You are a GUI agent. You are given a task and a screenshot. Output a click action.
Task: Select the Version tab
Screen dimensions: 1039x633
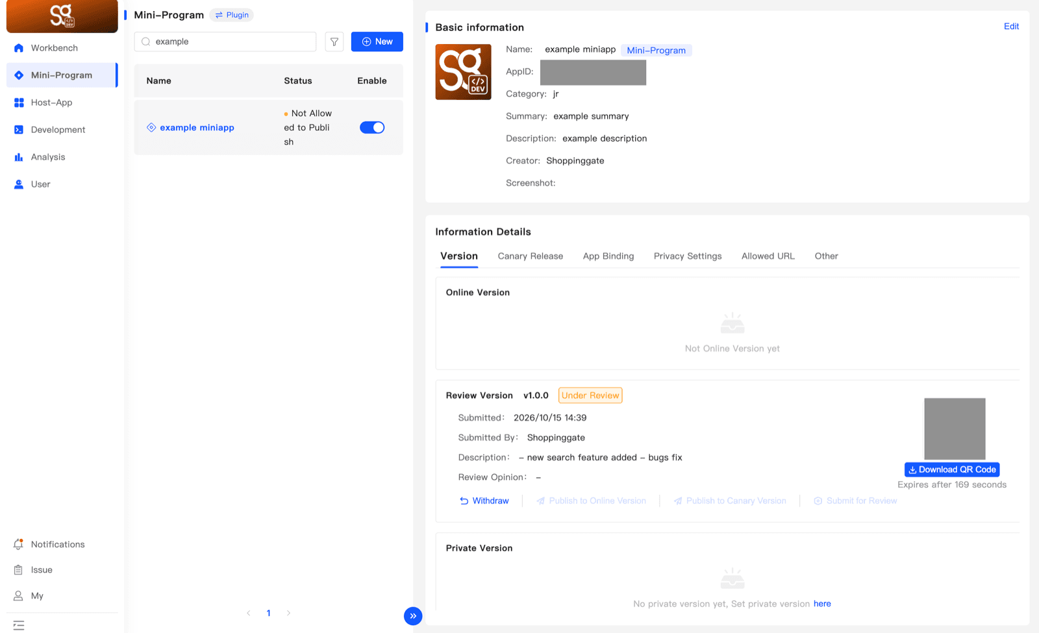coord(459,256)
